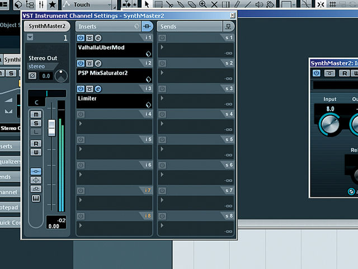Bypass insert i1 ValhallaUberMod
This screenshot has width=358, height=269.
[89, 38]
